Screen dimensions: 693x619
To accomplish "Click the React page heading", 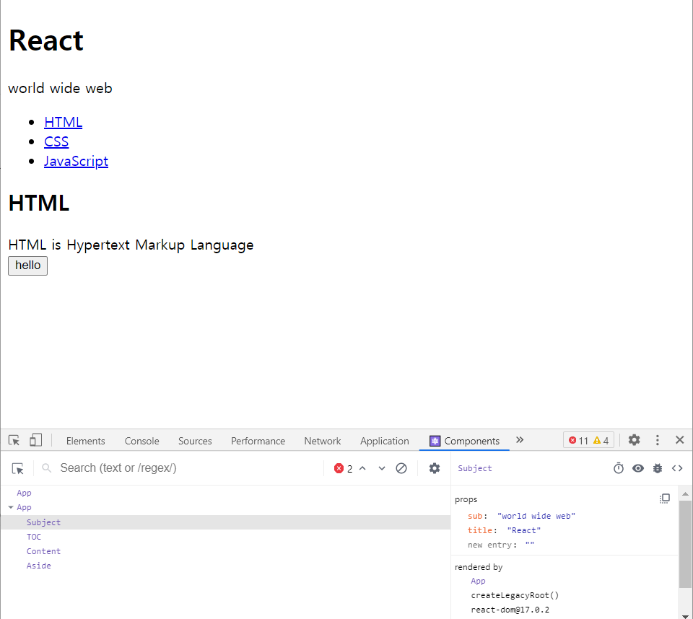I will pos(46,40).
